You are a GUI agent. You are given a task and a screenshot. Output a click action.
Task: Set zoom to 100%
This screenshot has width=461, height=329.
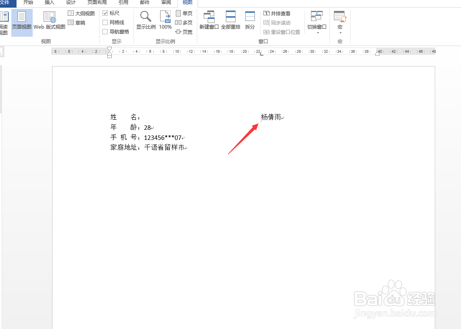tap(165, 19)
